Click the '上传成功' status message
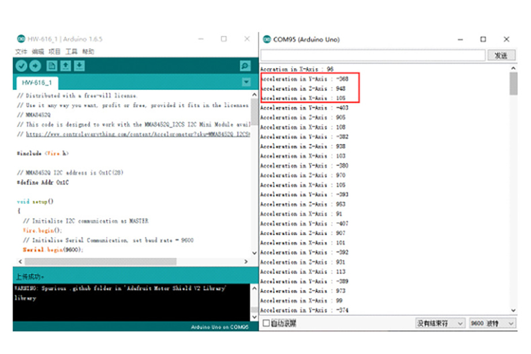 click(30, 277)
